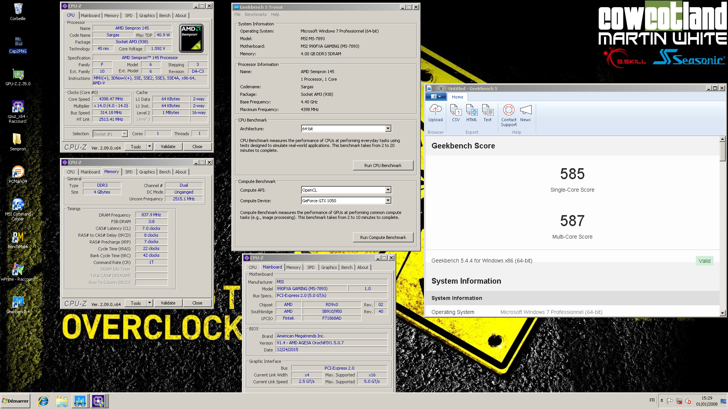
Task: Click Validate in Memory CPU-Z window
Action: 168,303
